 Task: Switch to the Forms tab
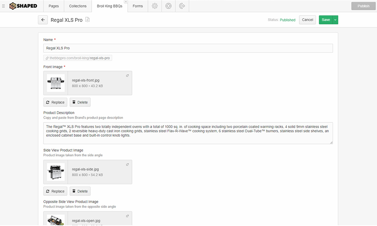point(138,6)
